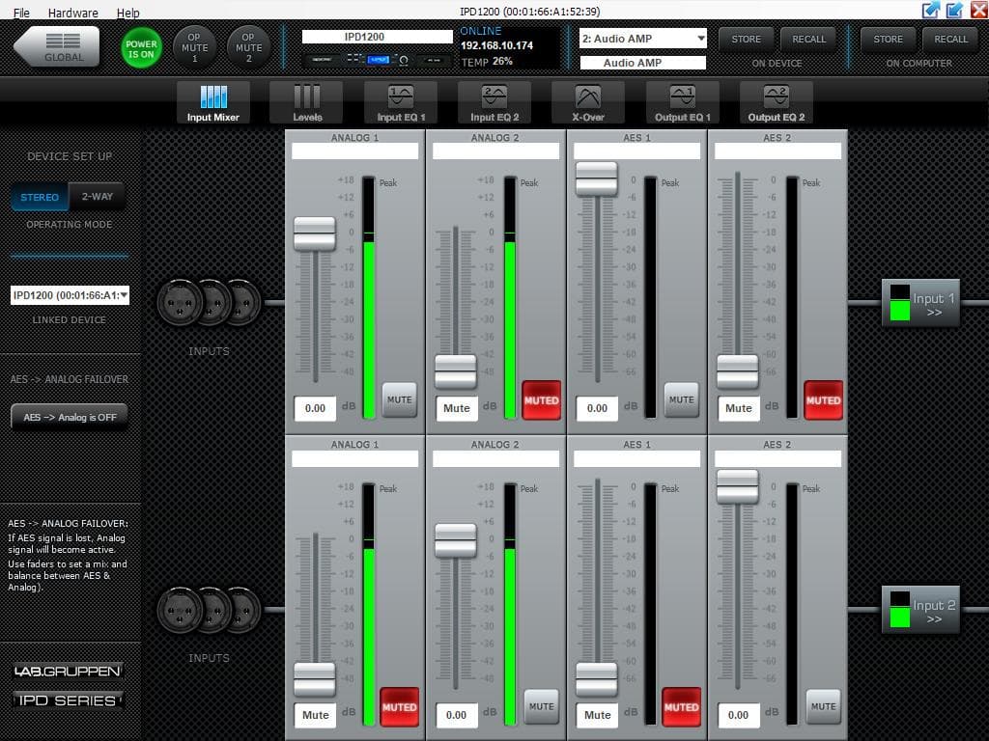
Task: Click the device name field IPD1200
Action: (x=378, y=37)
